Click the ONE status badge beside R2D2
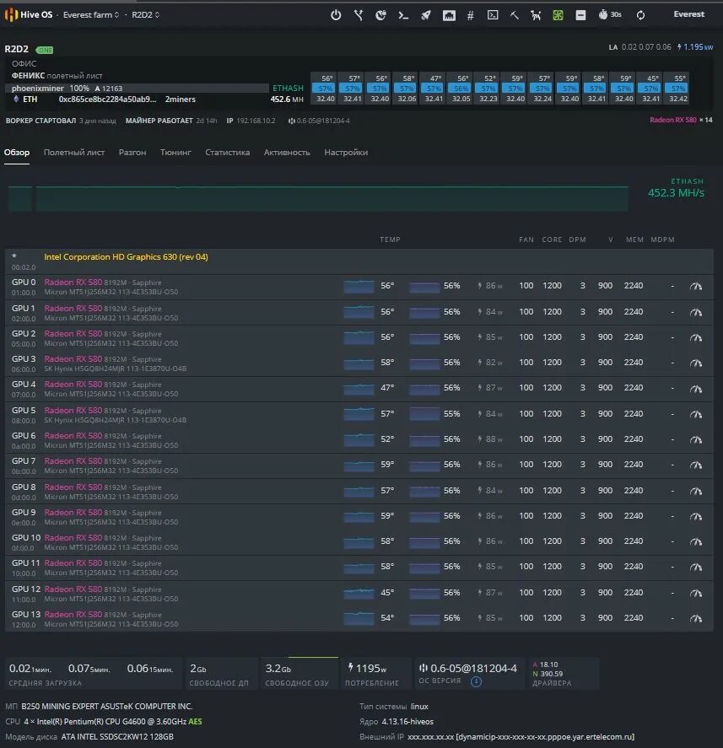 [x=45, y=50]
